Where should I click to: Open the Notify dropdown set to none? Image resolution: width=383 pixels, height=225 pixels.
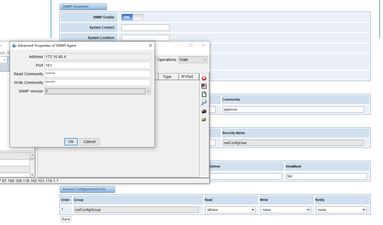point(341,210)
